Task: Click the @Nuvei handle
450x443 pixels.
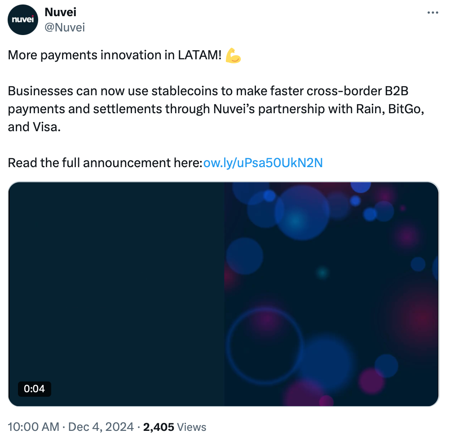Action: coord(65,27)
